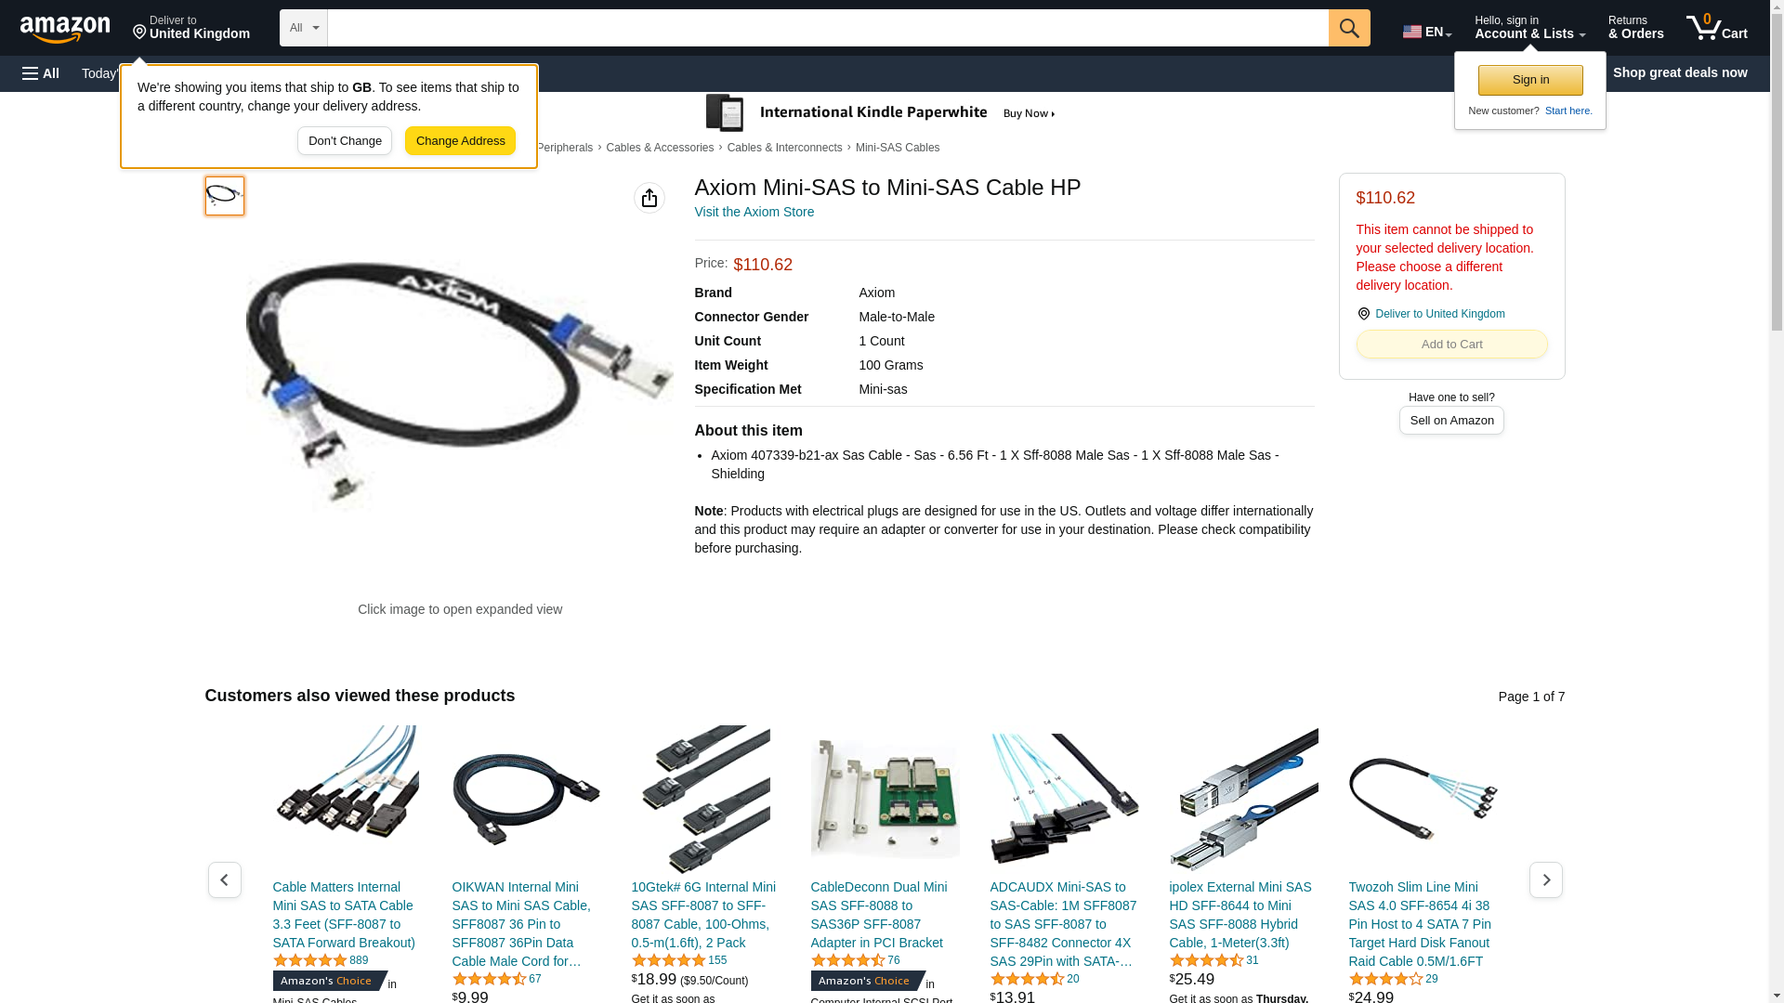The image size is (1784, 1003).
Task: Open the All hamburger menu
Action: tap(41, 73)
